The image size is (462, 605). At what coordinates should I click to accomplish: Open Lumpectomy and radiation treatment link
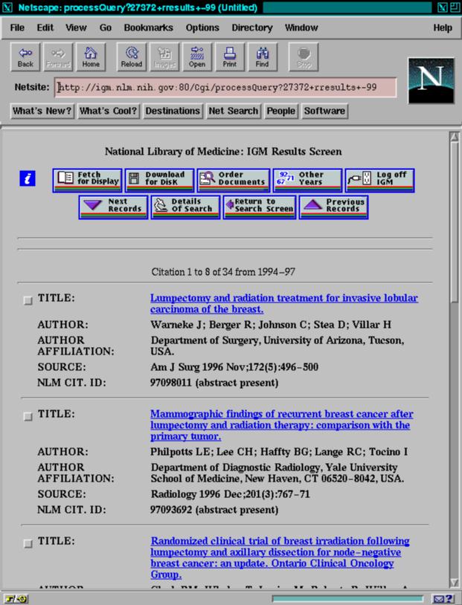pyautogui.click(x=284, y=304)
